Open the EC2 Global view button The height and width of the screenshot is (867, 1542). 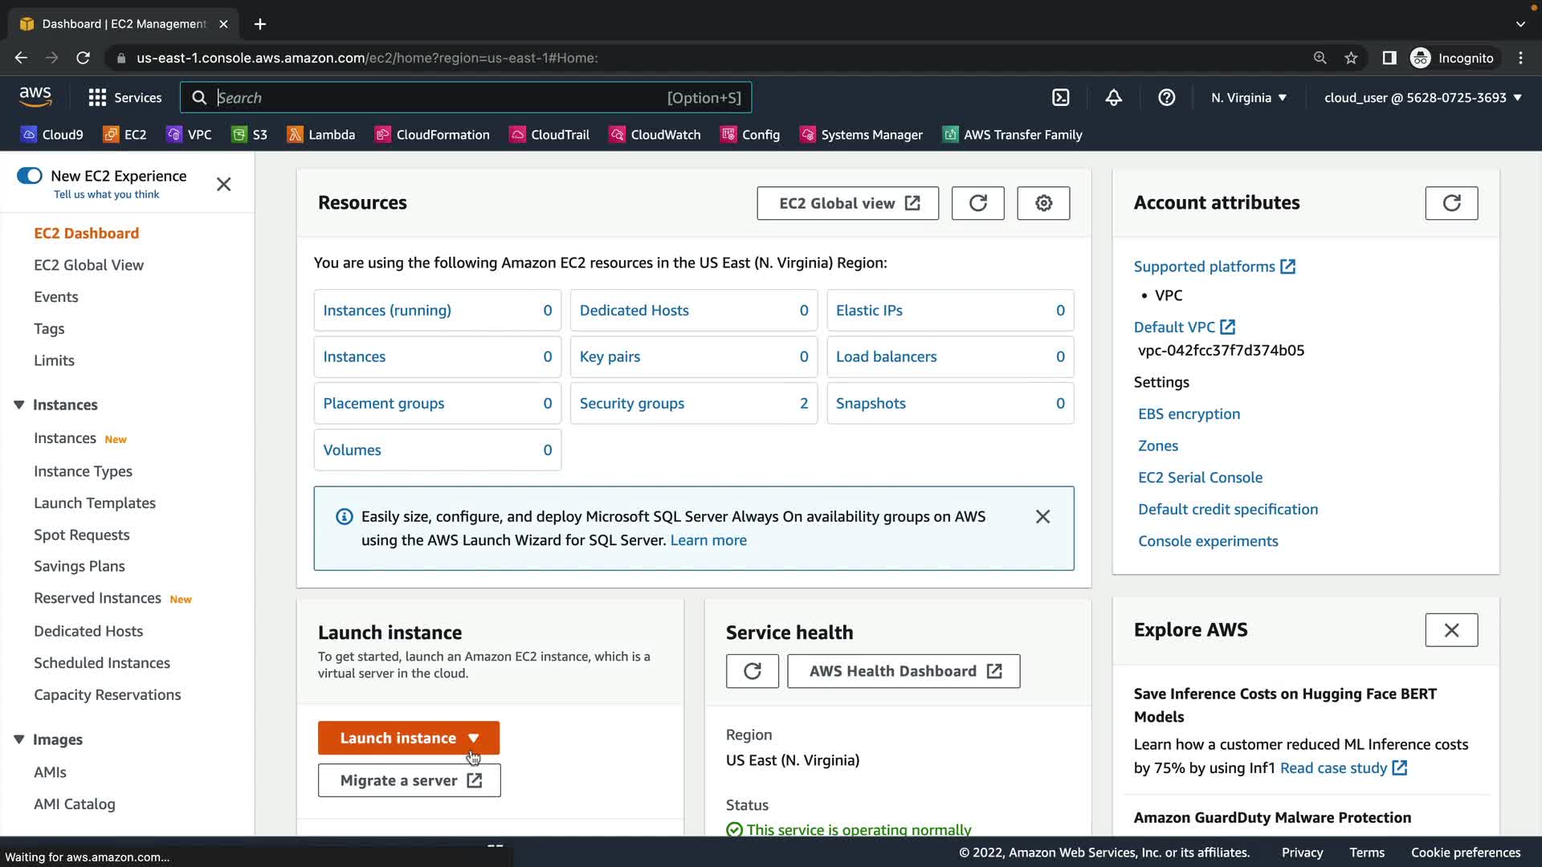coord(847,203)
